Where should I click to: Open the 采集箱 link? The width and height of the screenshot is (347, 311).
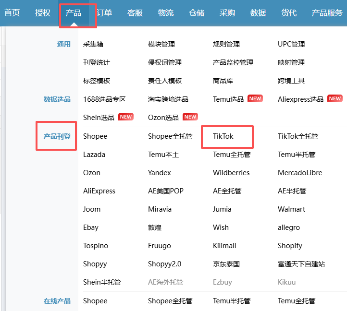pyautogui.click(x=93, y=44)
